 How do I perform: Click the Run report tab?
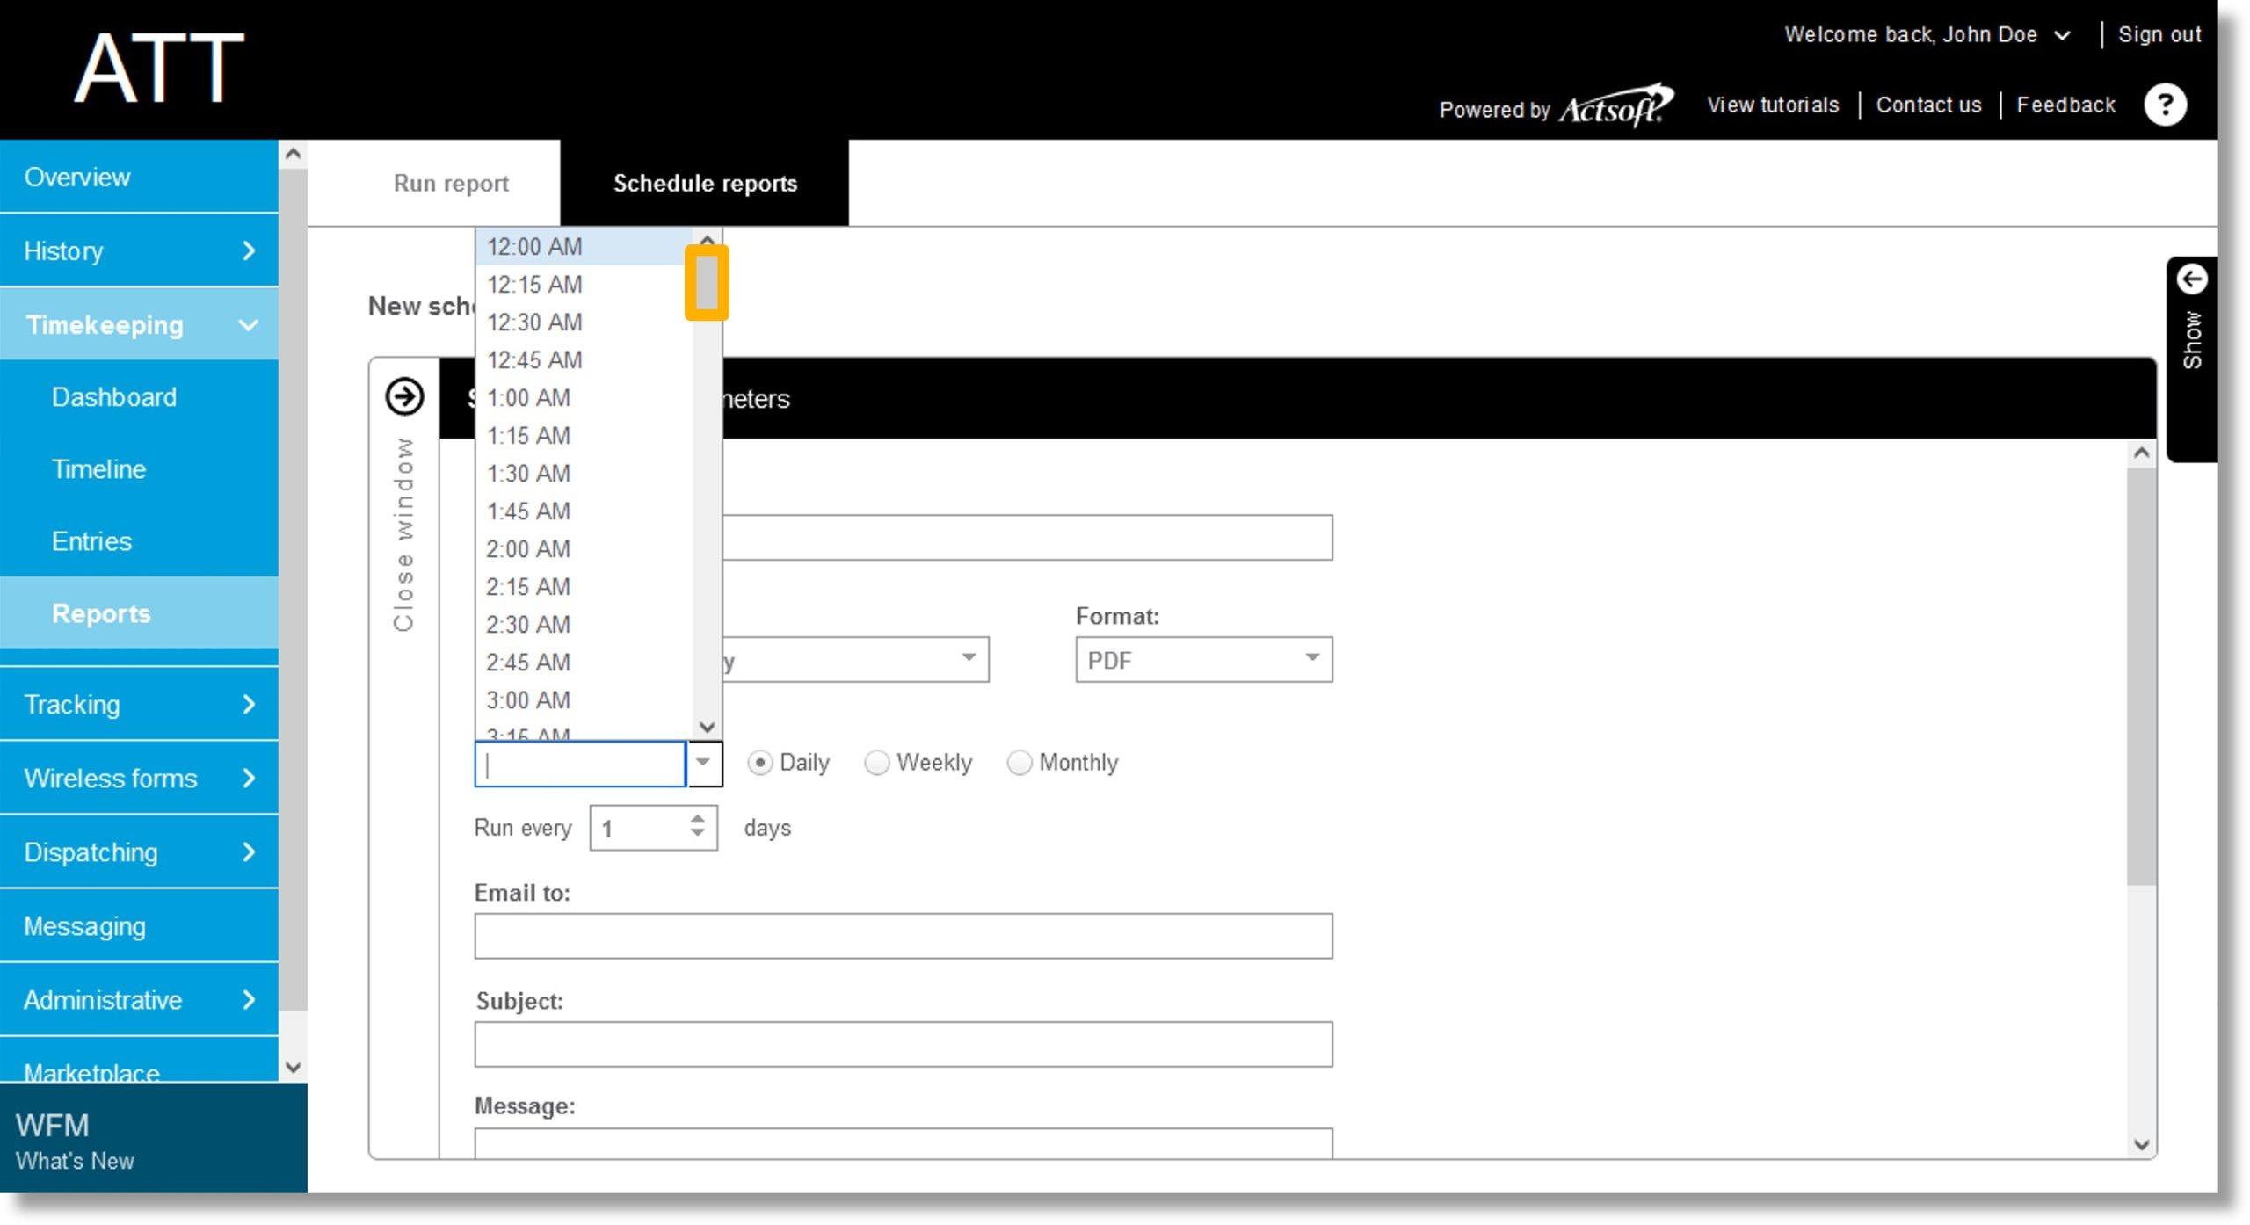point(449,183)
